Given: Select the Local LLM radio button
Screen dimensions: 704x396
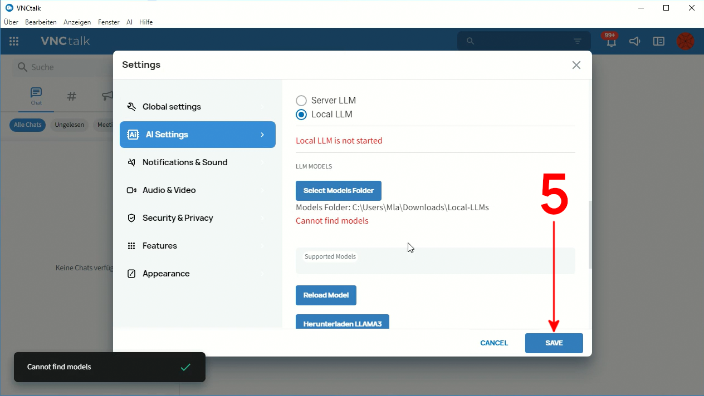Looking at the screenshot, I should 301,115.
